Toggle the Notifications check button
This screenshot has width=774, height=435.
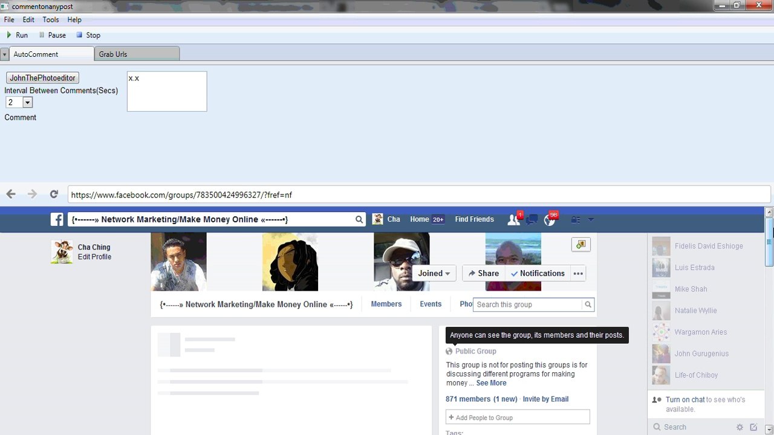538,273
